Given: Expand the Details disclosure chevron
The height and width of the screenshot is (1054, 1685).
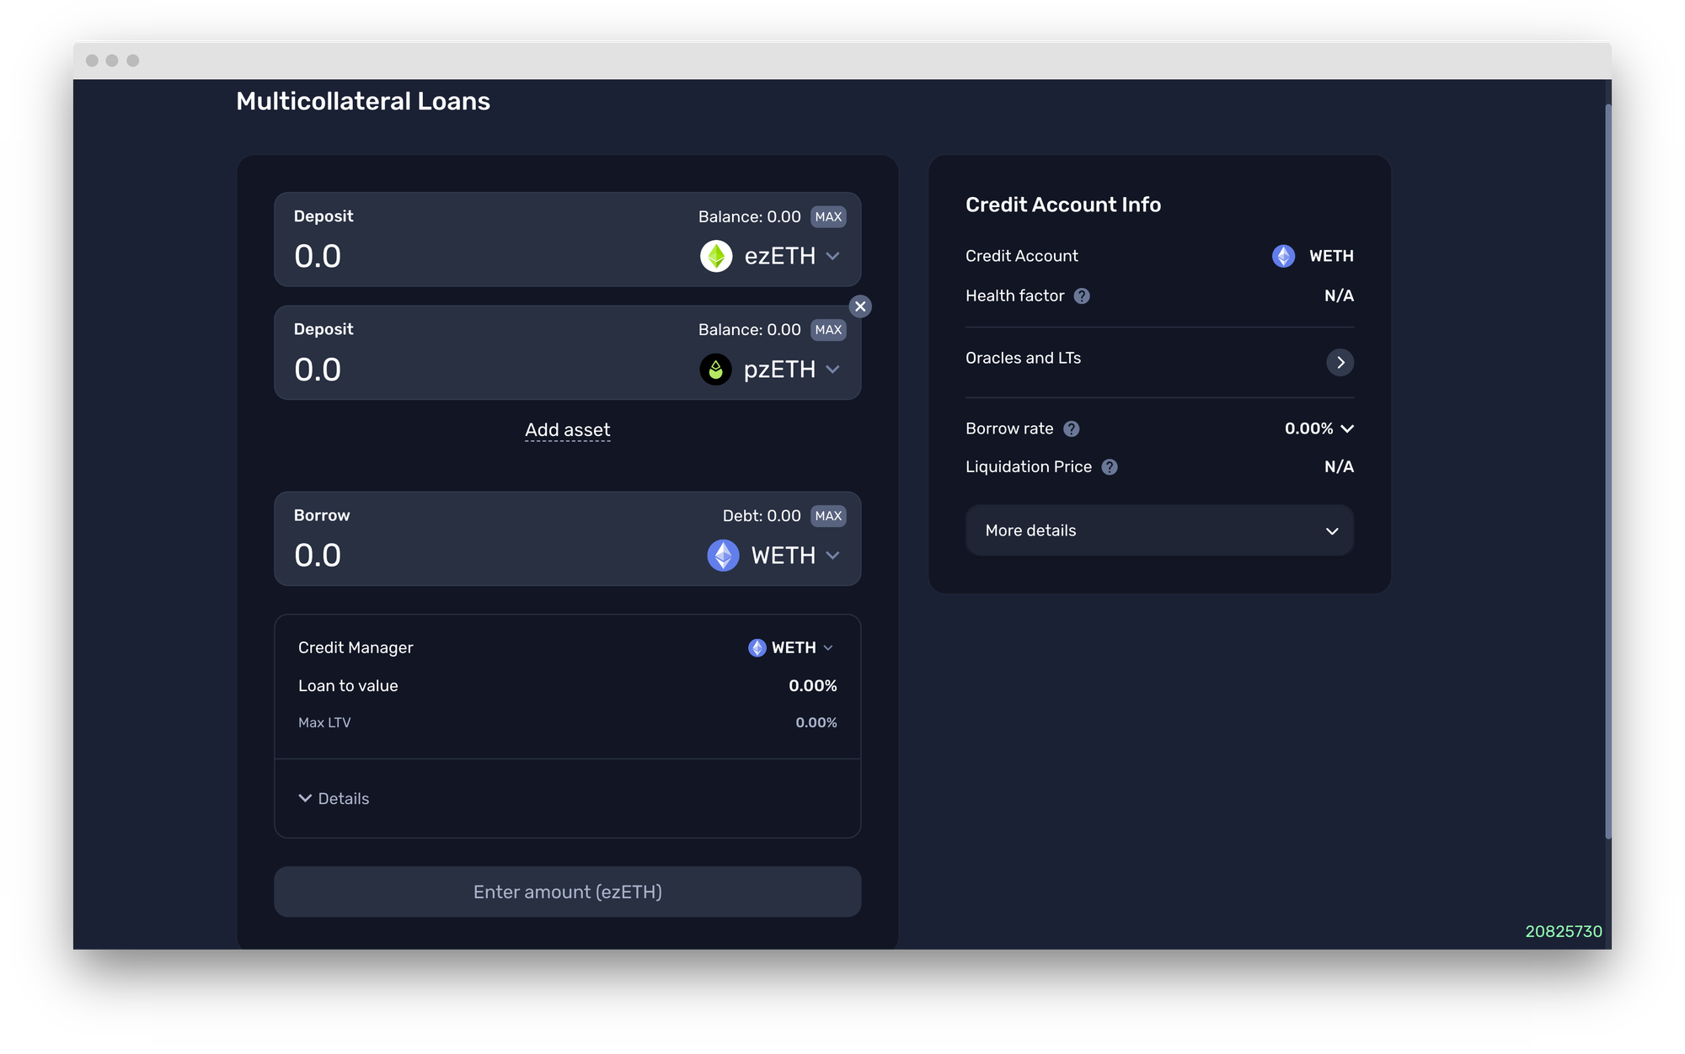Looking at the screenshot, I should tap(305, 798).
